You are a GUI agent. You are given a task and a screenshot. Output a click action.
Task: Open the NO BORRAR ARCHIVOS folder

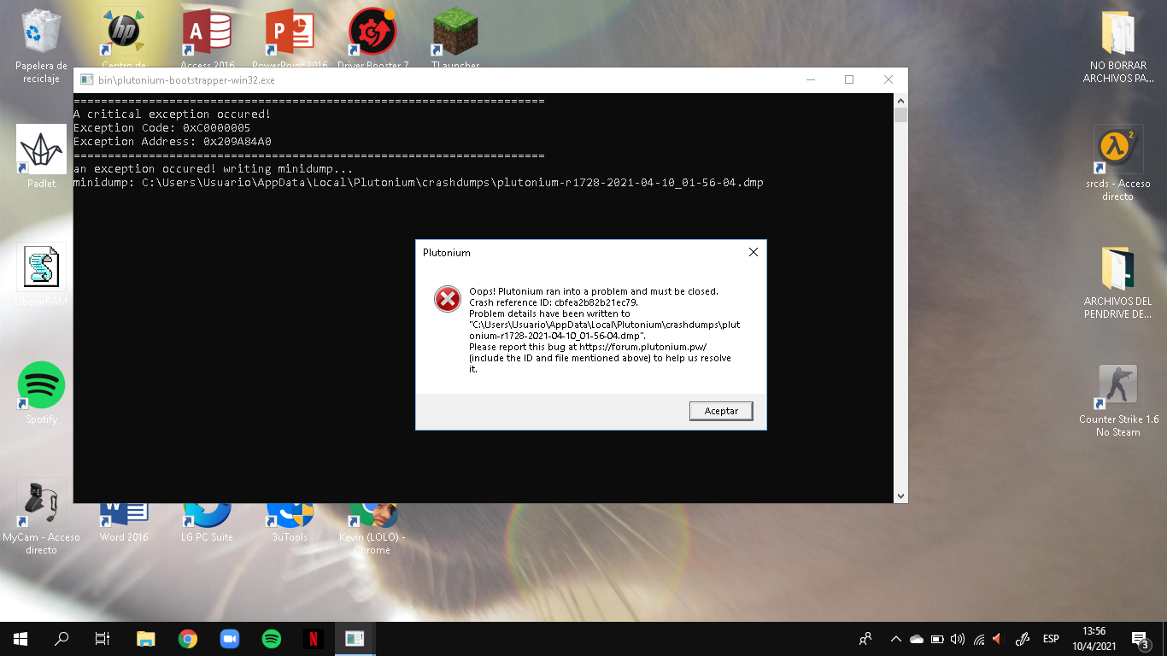[x=1117, y=34]
